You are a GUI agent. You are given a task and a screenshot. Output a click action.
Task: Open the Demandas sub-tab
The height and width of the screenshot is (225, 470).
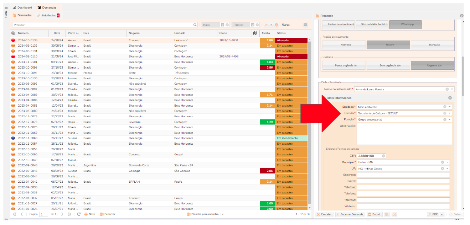pyautogui.click(x=22, y=15)
